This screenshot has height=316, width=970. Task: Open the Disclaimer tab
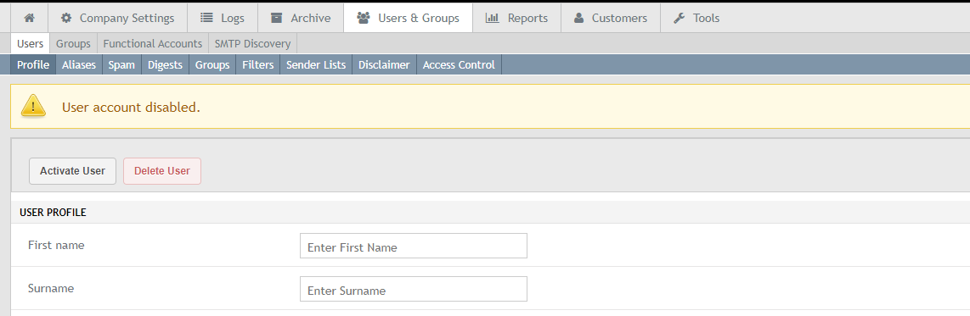384,64
